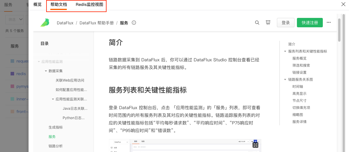The width and height of the screenshot is (349, 152).
Task: Switch to the 概览 tab
Action: point(37,4)
